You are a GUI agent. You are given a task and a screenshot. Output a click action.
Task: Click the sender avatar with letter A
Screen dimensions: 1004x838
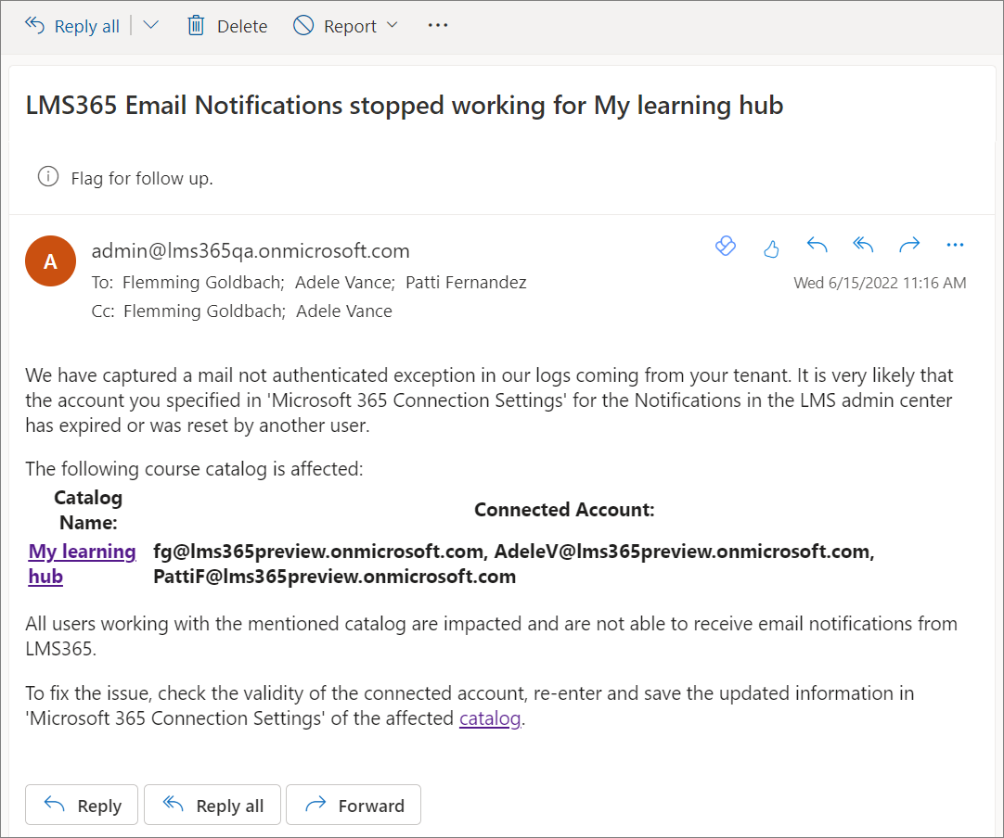(51, 261)
